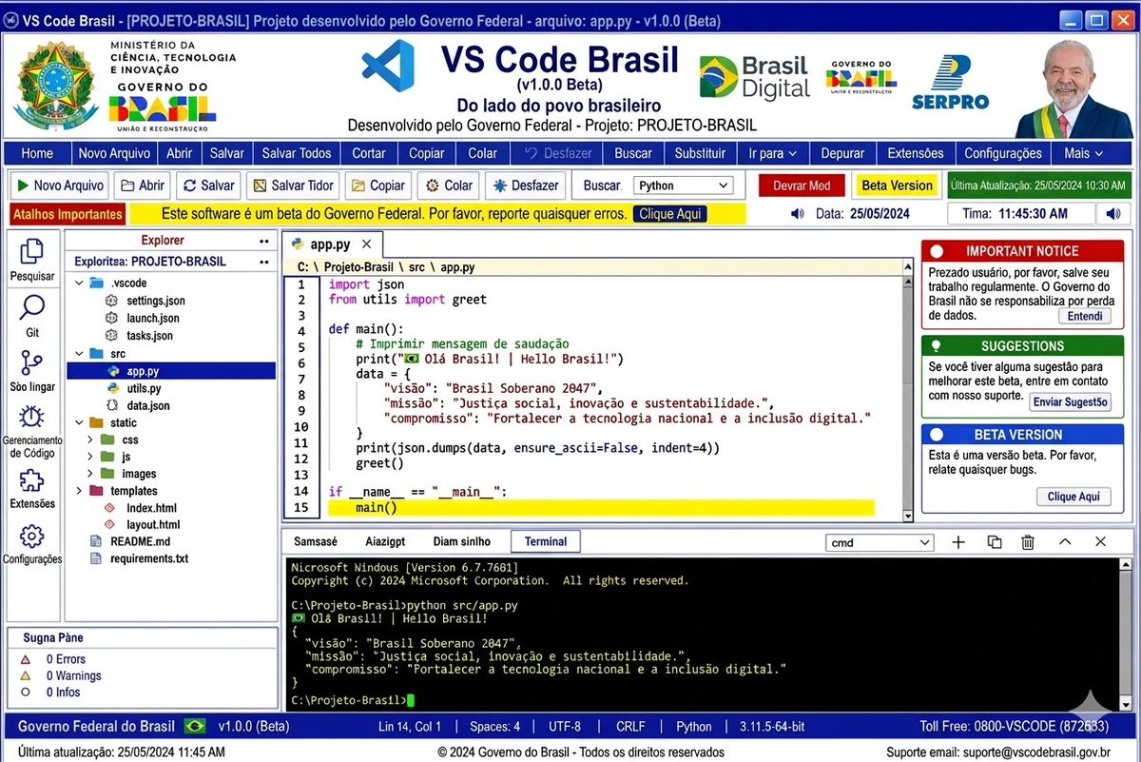This screenshot has width=1141, height=762.
Task: Open the Extensões puzzle icon in sidebar
Action: point(32,480)
